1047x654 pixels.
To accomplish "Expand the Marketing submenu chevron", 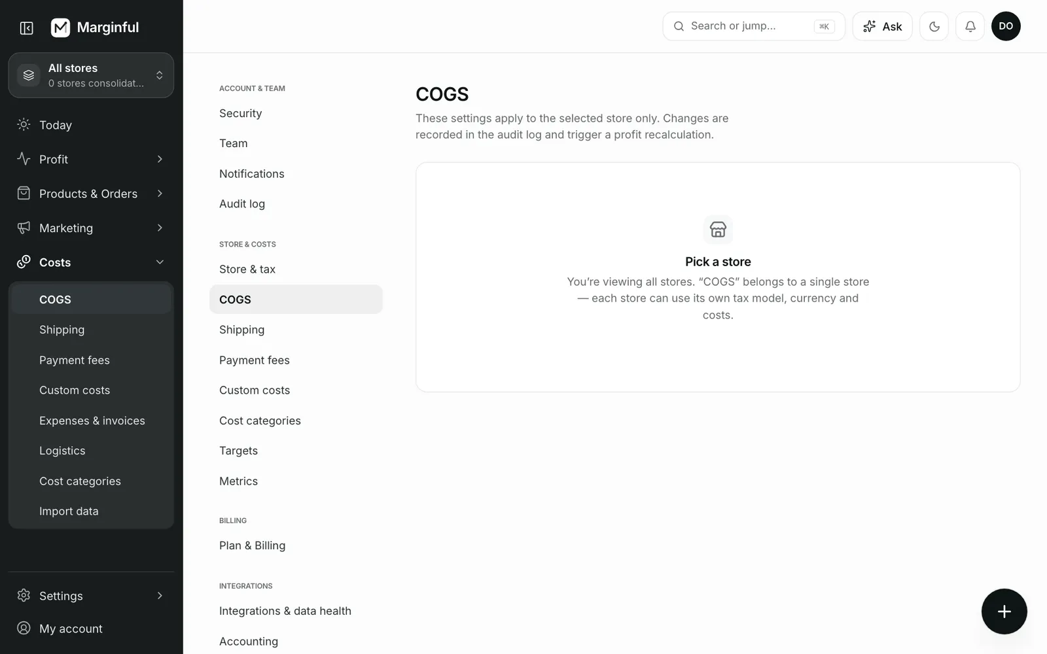I will tap(160, 228).
